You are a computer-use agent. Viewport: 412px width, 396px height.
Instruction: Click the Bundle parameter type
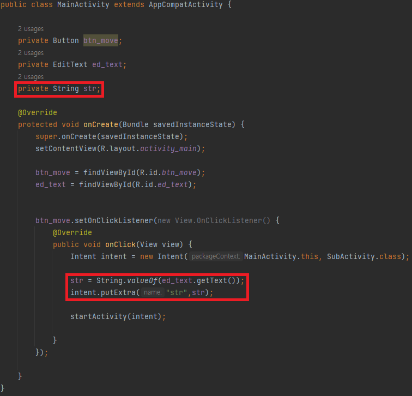tap(135, 124)
